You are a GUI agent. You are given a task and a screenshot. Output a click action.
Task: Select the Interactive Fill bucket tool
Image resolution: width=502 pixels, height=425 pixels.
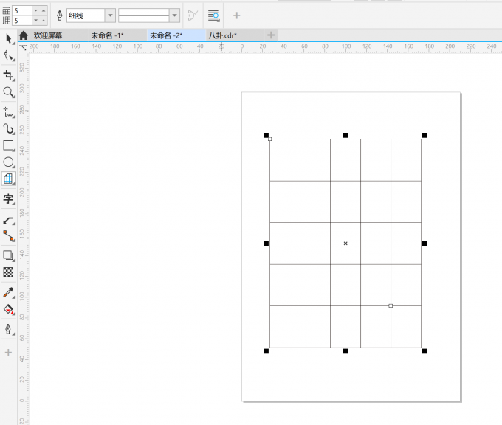click(x=9, y=309)
